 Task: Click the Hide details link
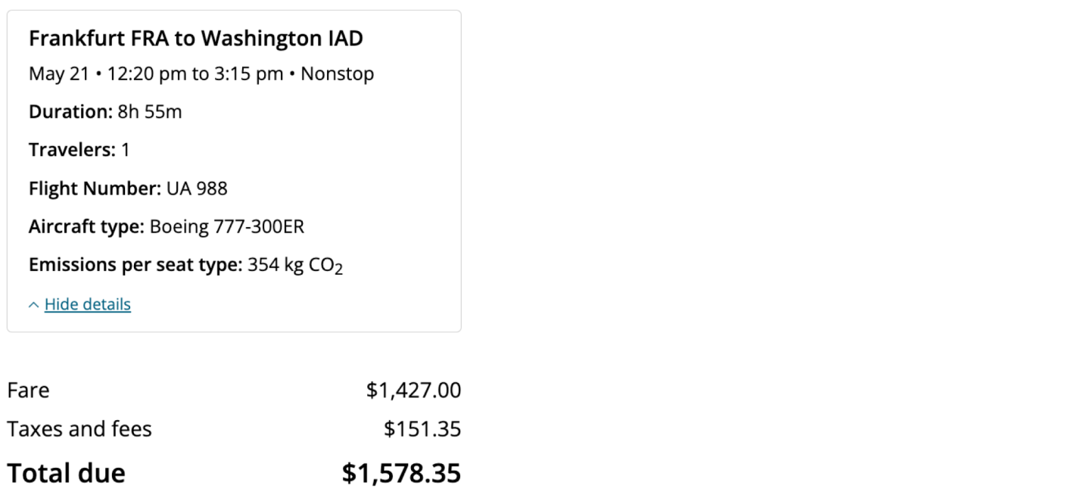pyautogui.click(x=88, y=304)
